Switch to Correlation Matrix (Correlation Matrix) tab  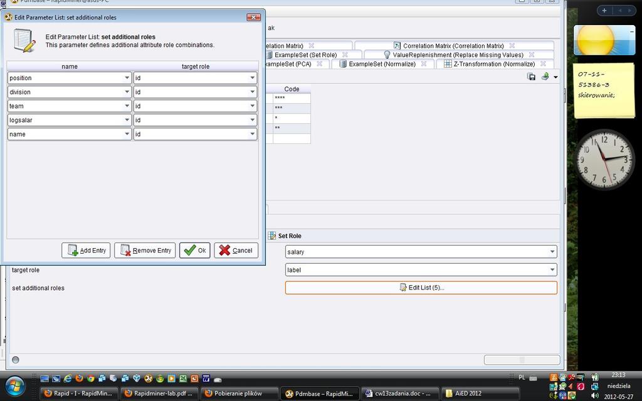(x=453, y=46)
